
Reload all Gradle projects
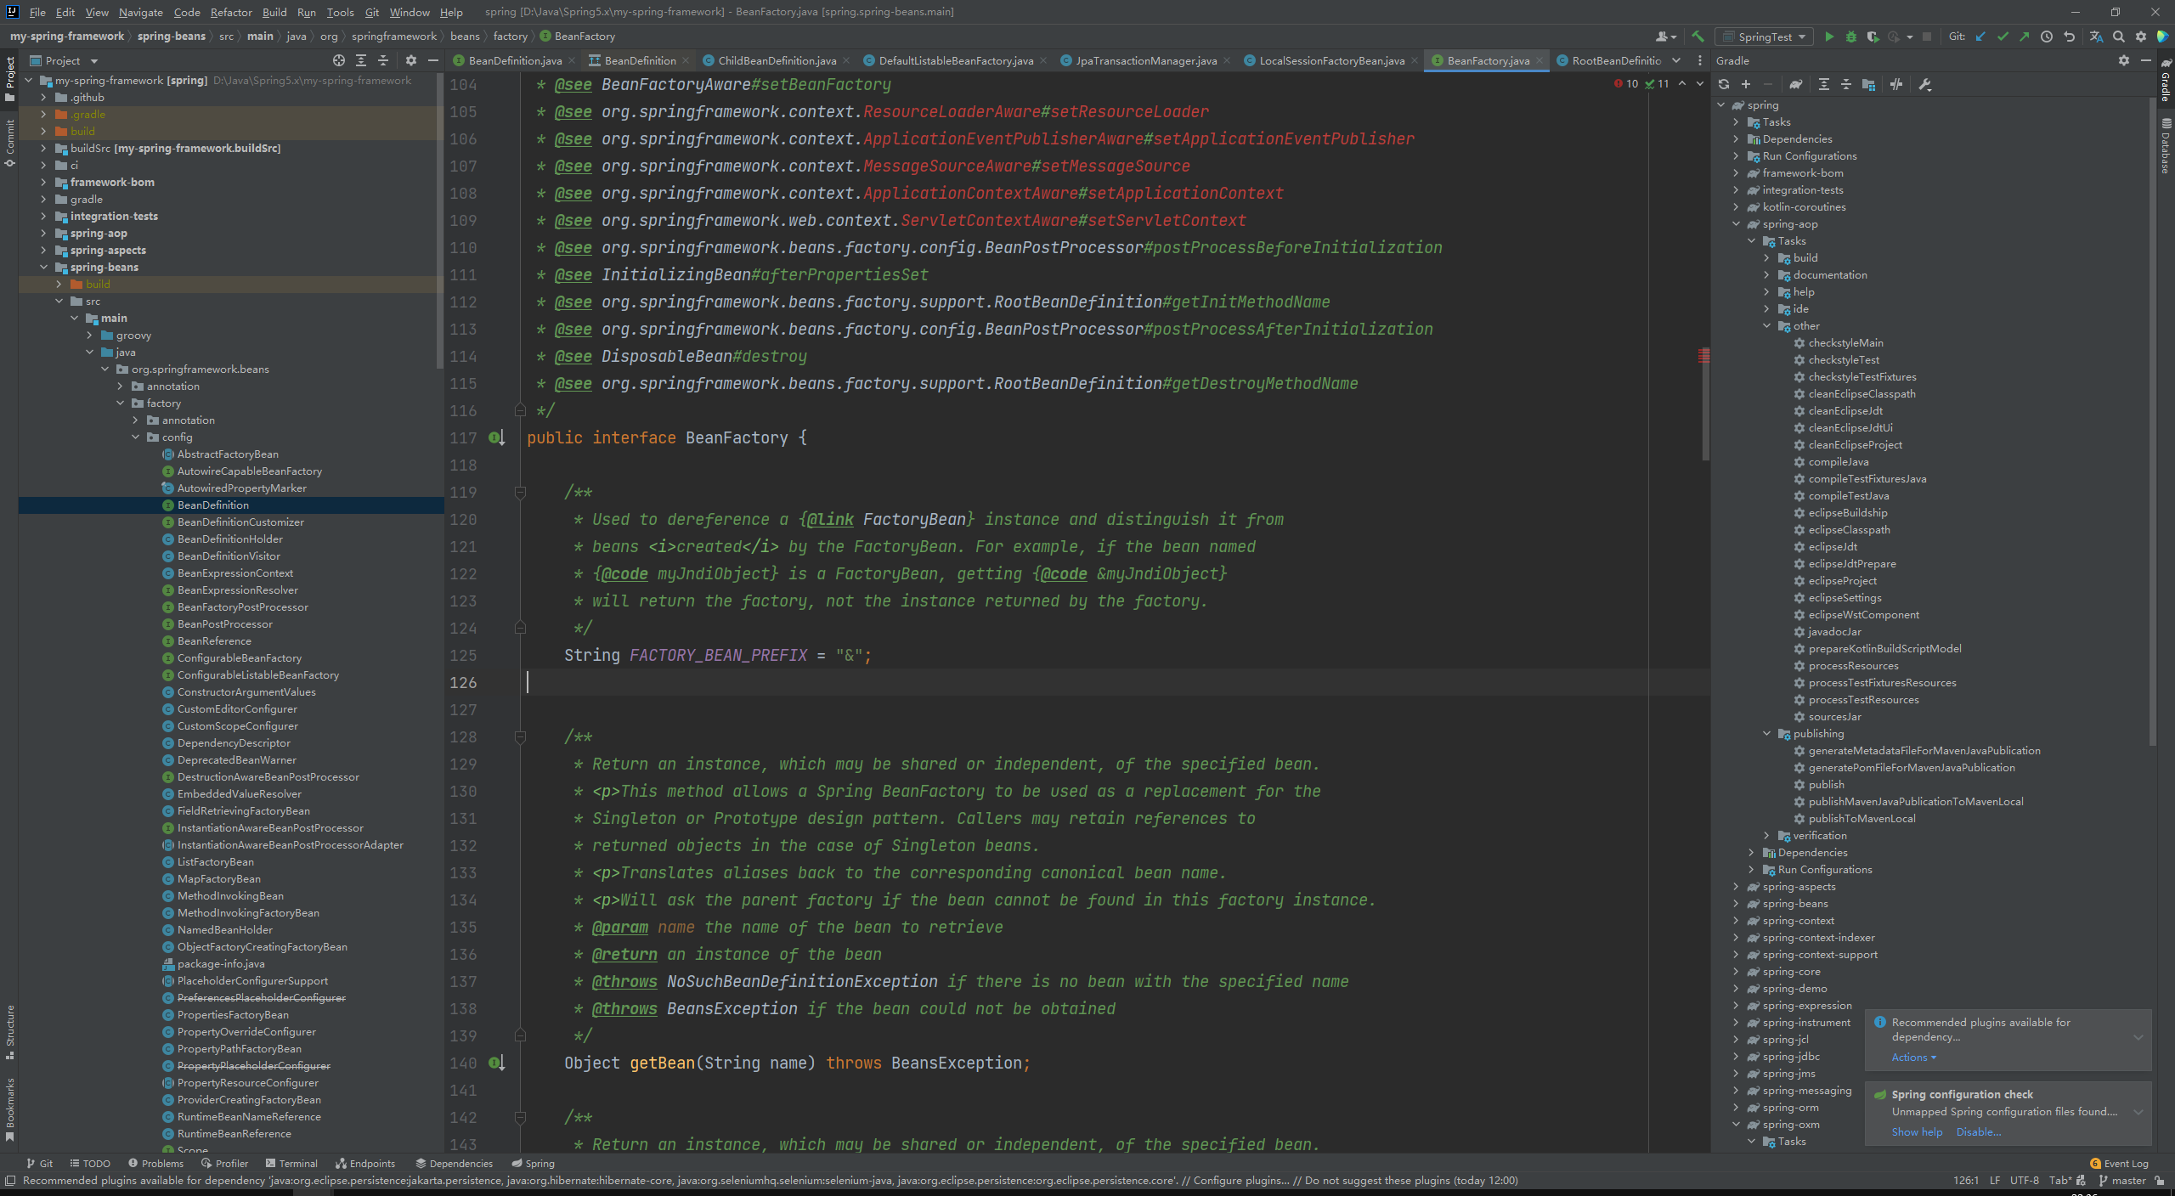coord(1724,84)
